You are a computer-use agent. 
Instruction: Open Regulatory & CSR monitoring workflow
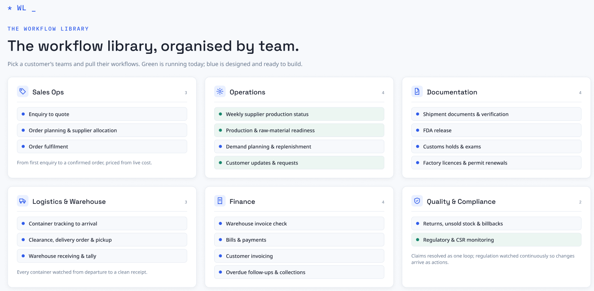point(496,240)
